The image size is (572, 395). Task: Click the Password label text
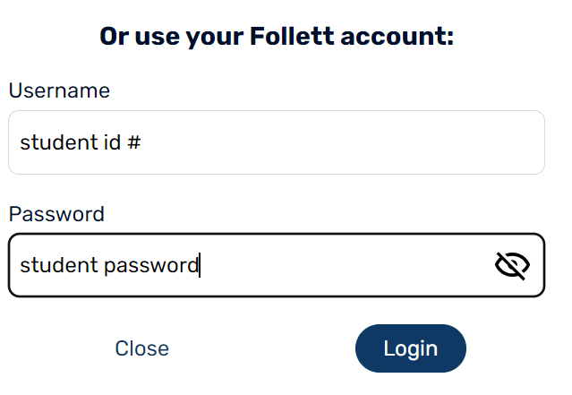point(56,214)
